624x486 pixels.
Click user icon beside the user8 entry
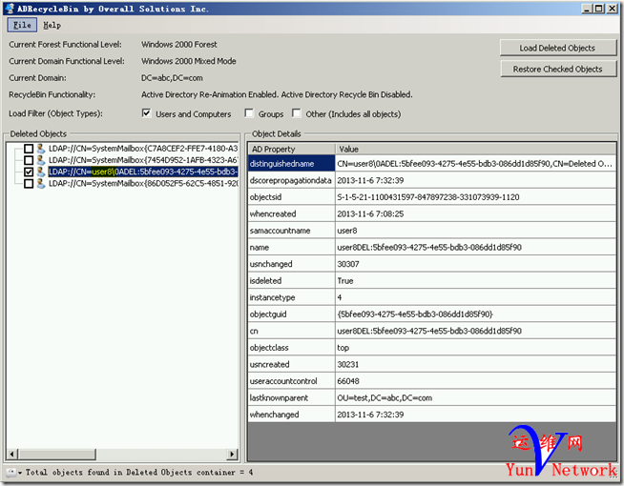click(41, 172)
